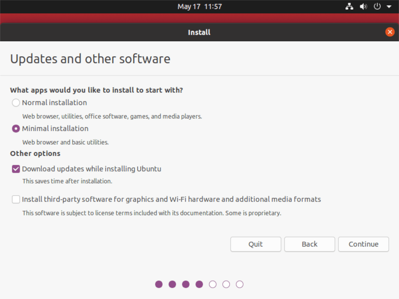Click the Updates and other software heading
Screen dimensions: 399x299
(x=90, y=59)
